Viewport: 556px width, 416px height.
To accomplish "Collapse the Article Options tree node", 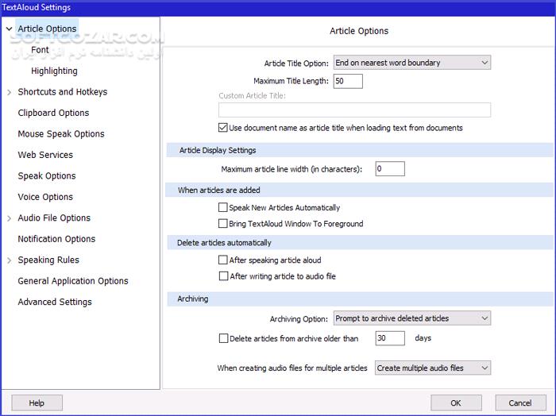I will pos(10,29).
